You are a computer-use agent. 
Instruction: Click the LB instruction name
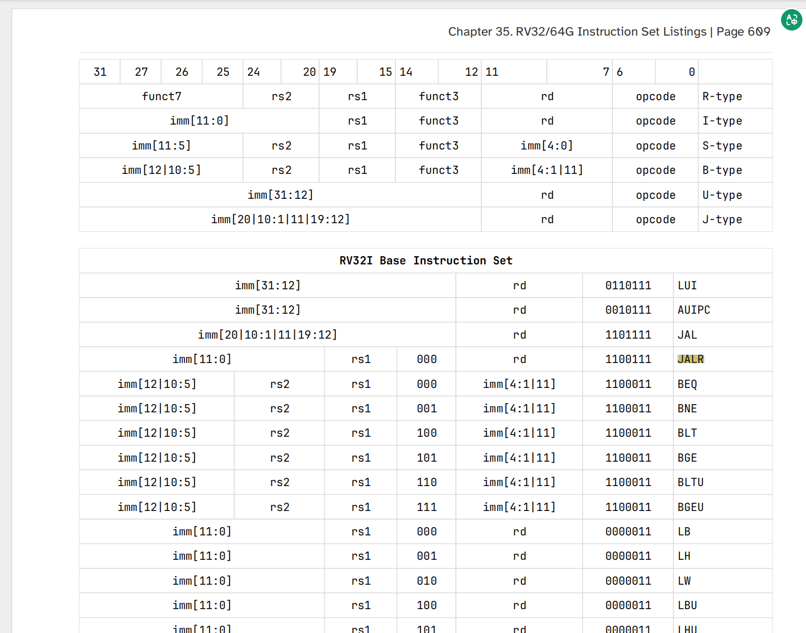684,531
